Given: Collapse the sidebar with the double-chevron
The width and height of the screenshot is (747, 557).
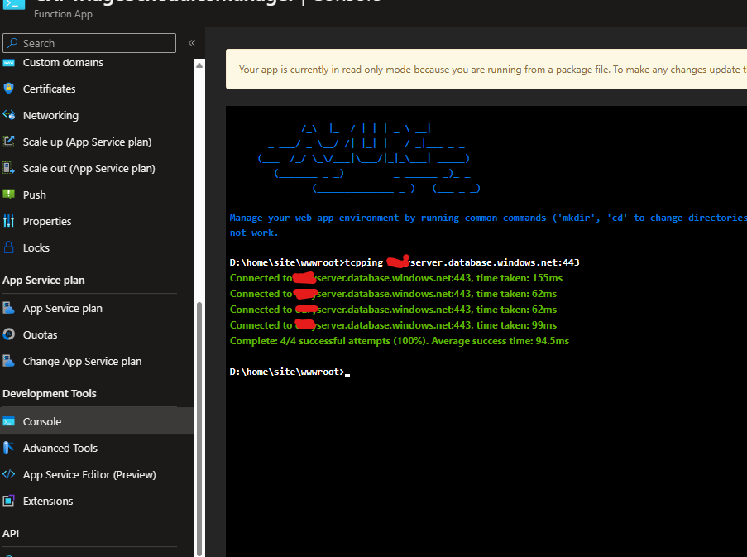Looking at the screenshot, I should (190, 43).
